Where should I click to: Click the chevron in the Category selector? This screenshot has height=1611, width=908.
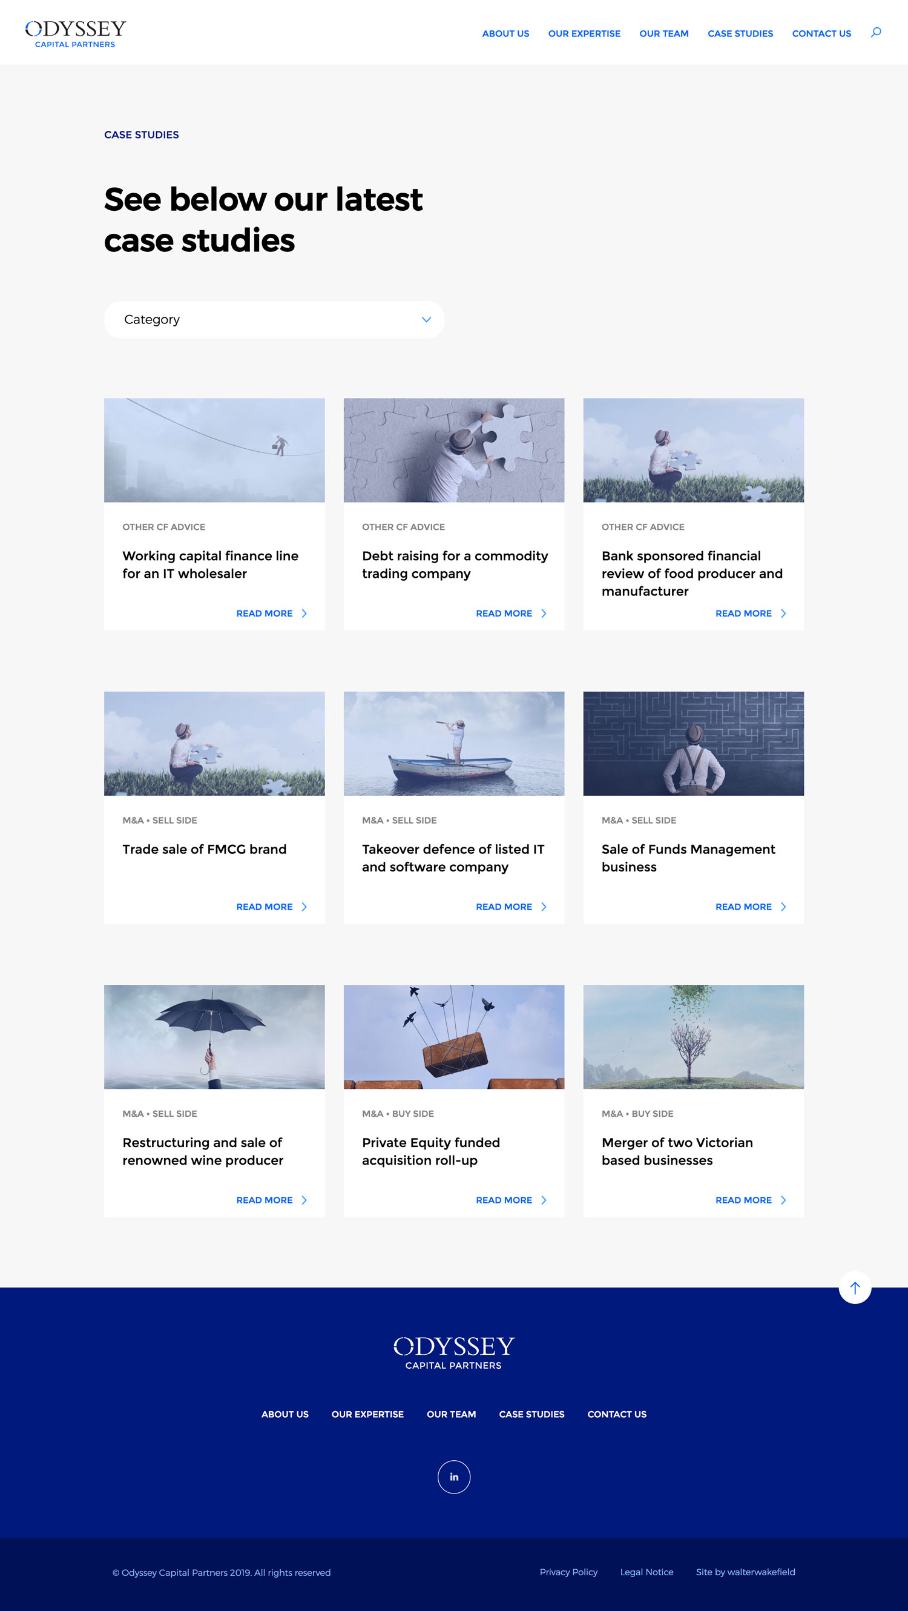pyautogui.click(x=426, y=320)
